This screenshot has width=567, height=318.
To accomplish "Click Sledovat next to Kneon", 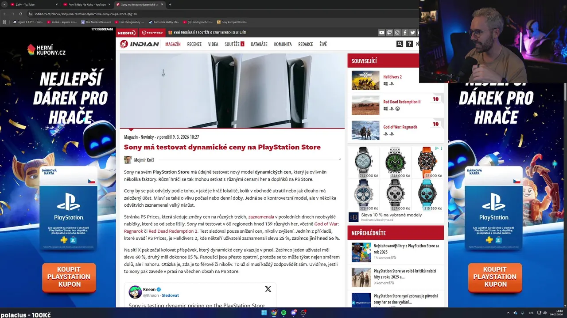I will [170, 295].
